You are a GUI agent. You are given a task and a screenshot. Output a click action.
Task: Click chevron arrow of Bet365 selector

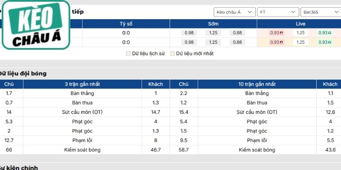pos(336,12)
